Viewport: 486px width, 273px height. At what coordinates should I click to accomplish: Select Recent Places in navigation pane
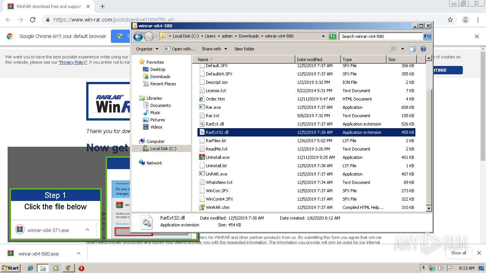click(x=163, y=84)
